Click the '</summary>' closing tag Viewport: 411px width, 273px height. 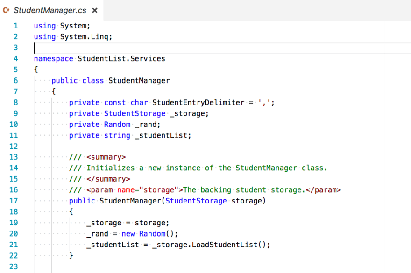coord(108,179)
